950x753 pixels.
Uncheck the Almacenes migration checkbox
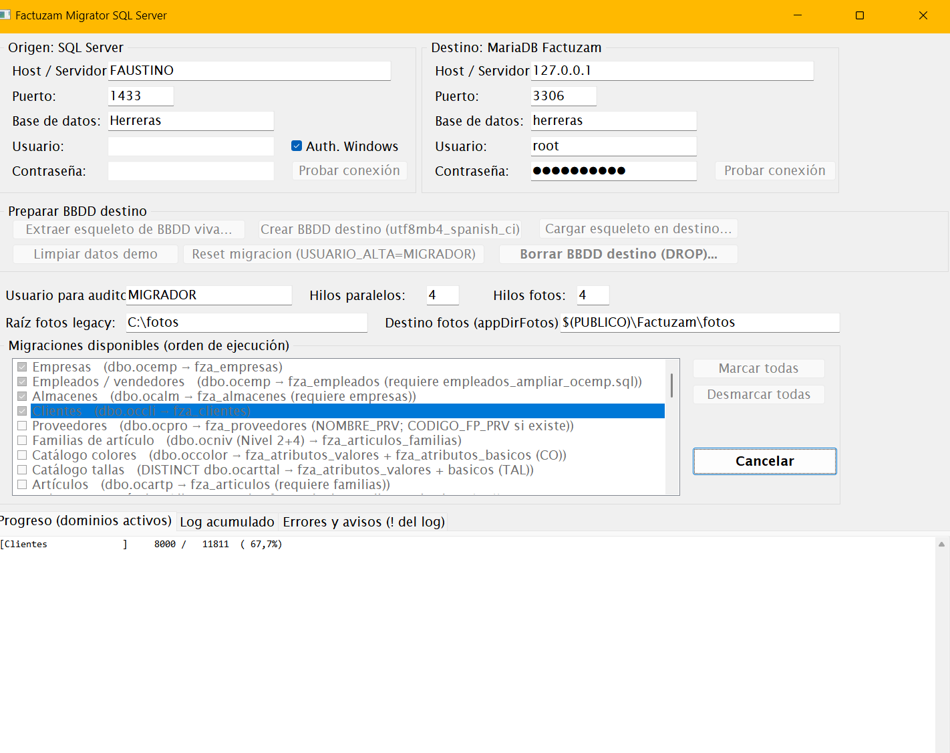pos(22,396)
